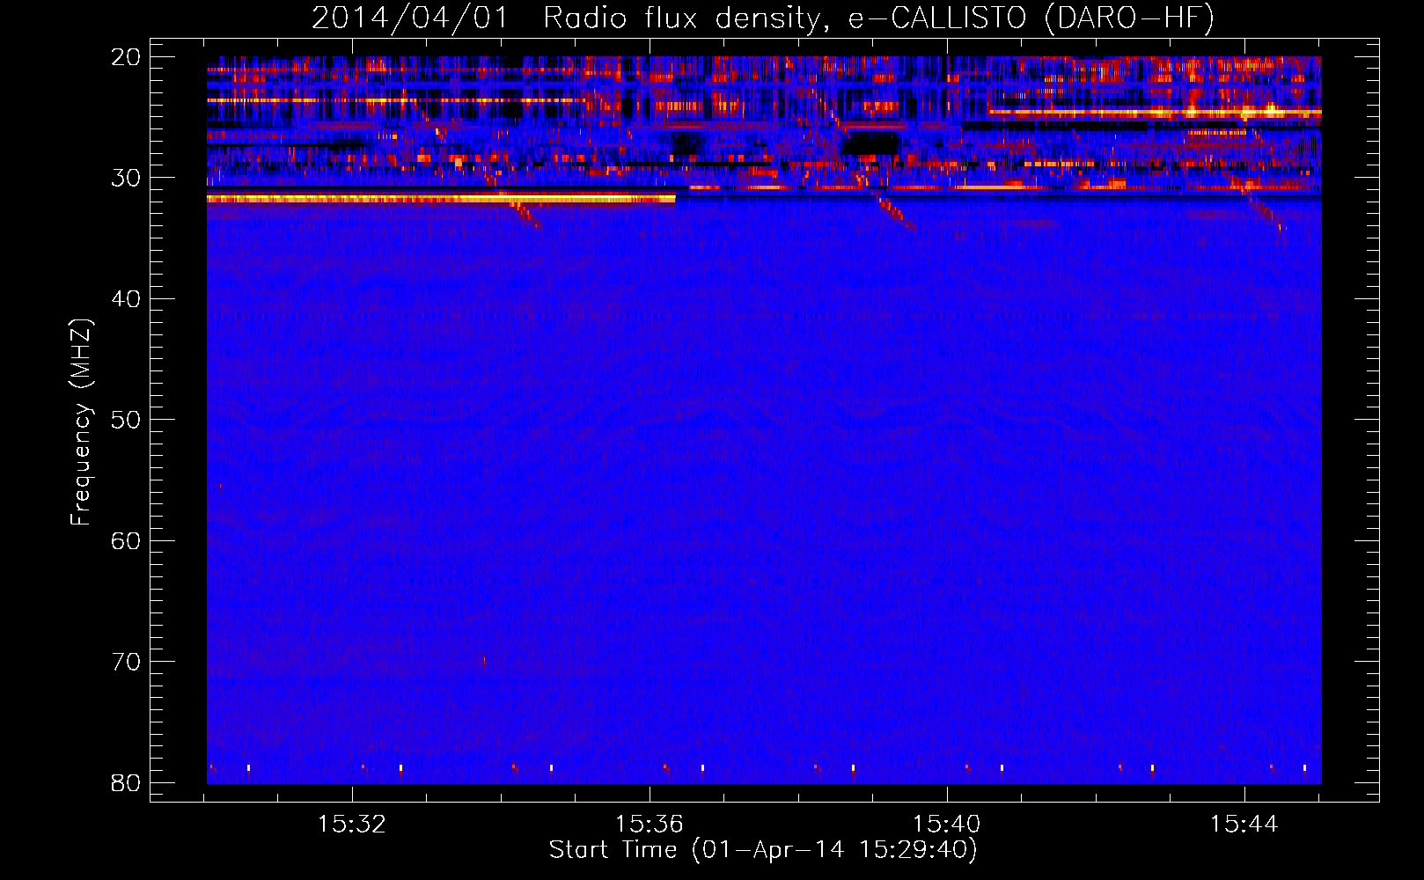Click the 15:40 time tick label
The height and width of the screenshot is (880, 1424).
pos(947,825)
